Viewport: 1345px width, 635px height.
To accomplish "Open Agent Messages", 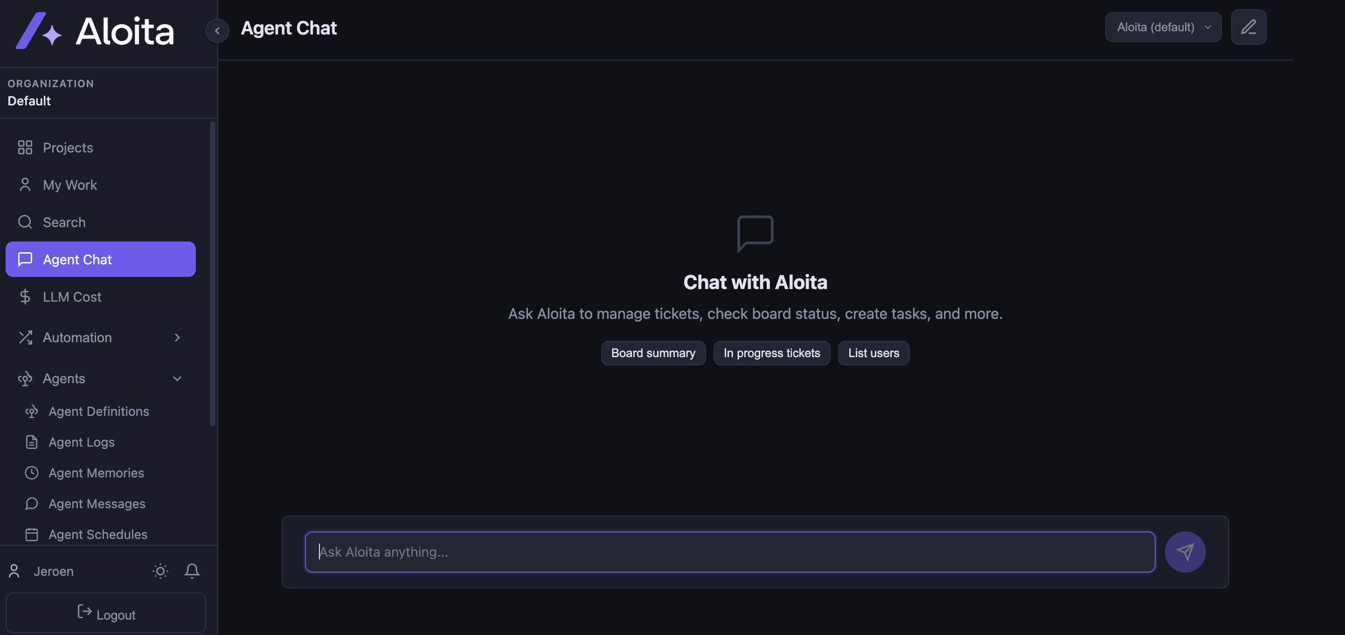I will (97, 504).
